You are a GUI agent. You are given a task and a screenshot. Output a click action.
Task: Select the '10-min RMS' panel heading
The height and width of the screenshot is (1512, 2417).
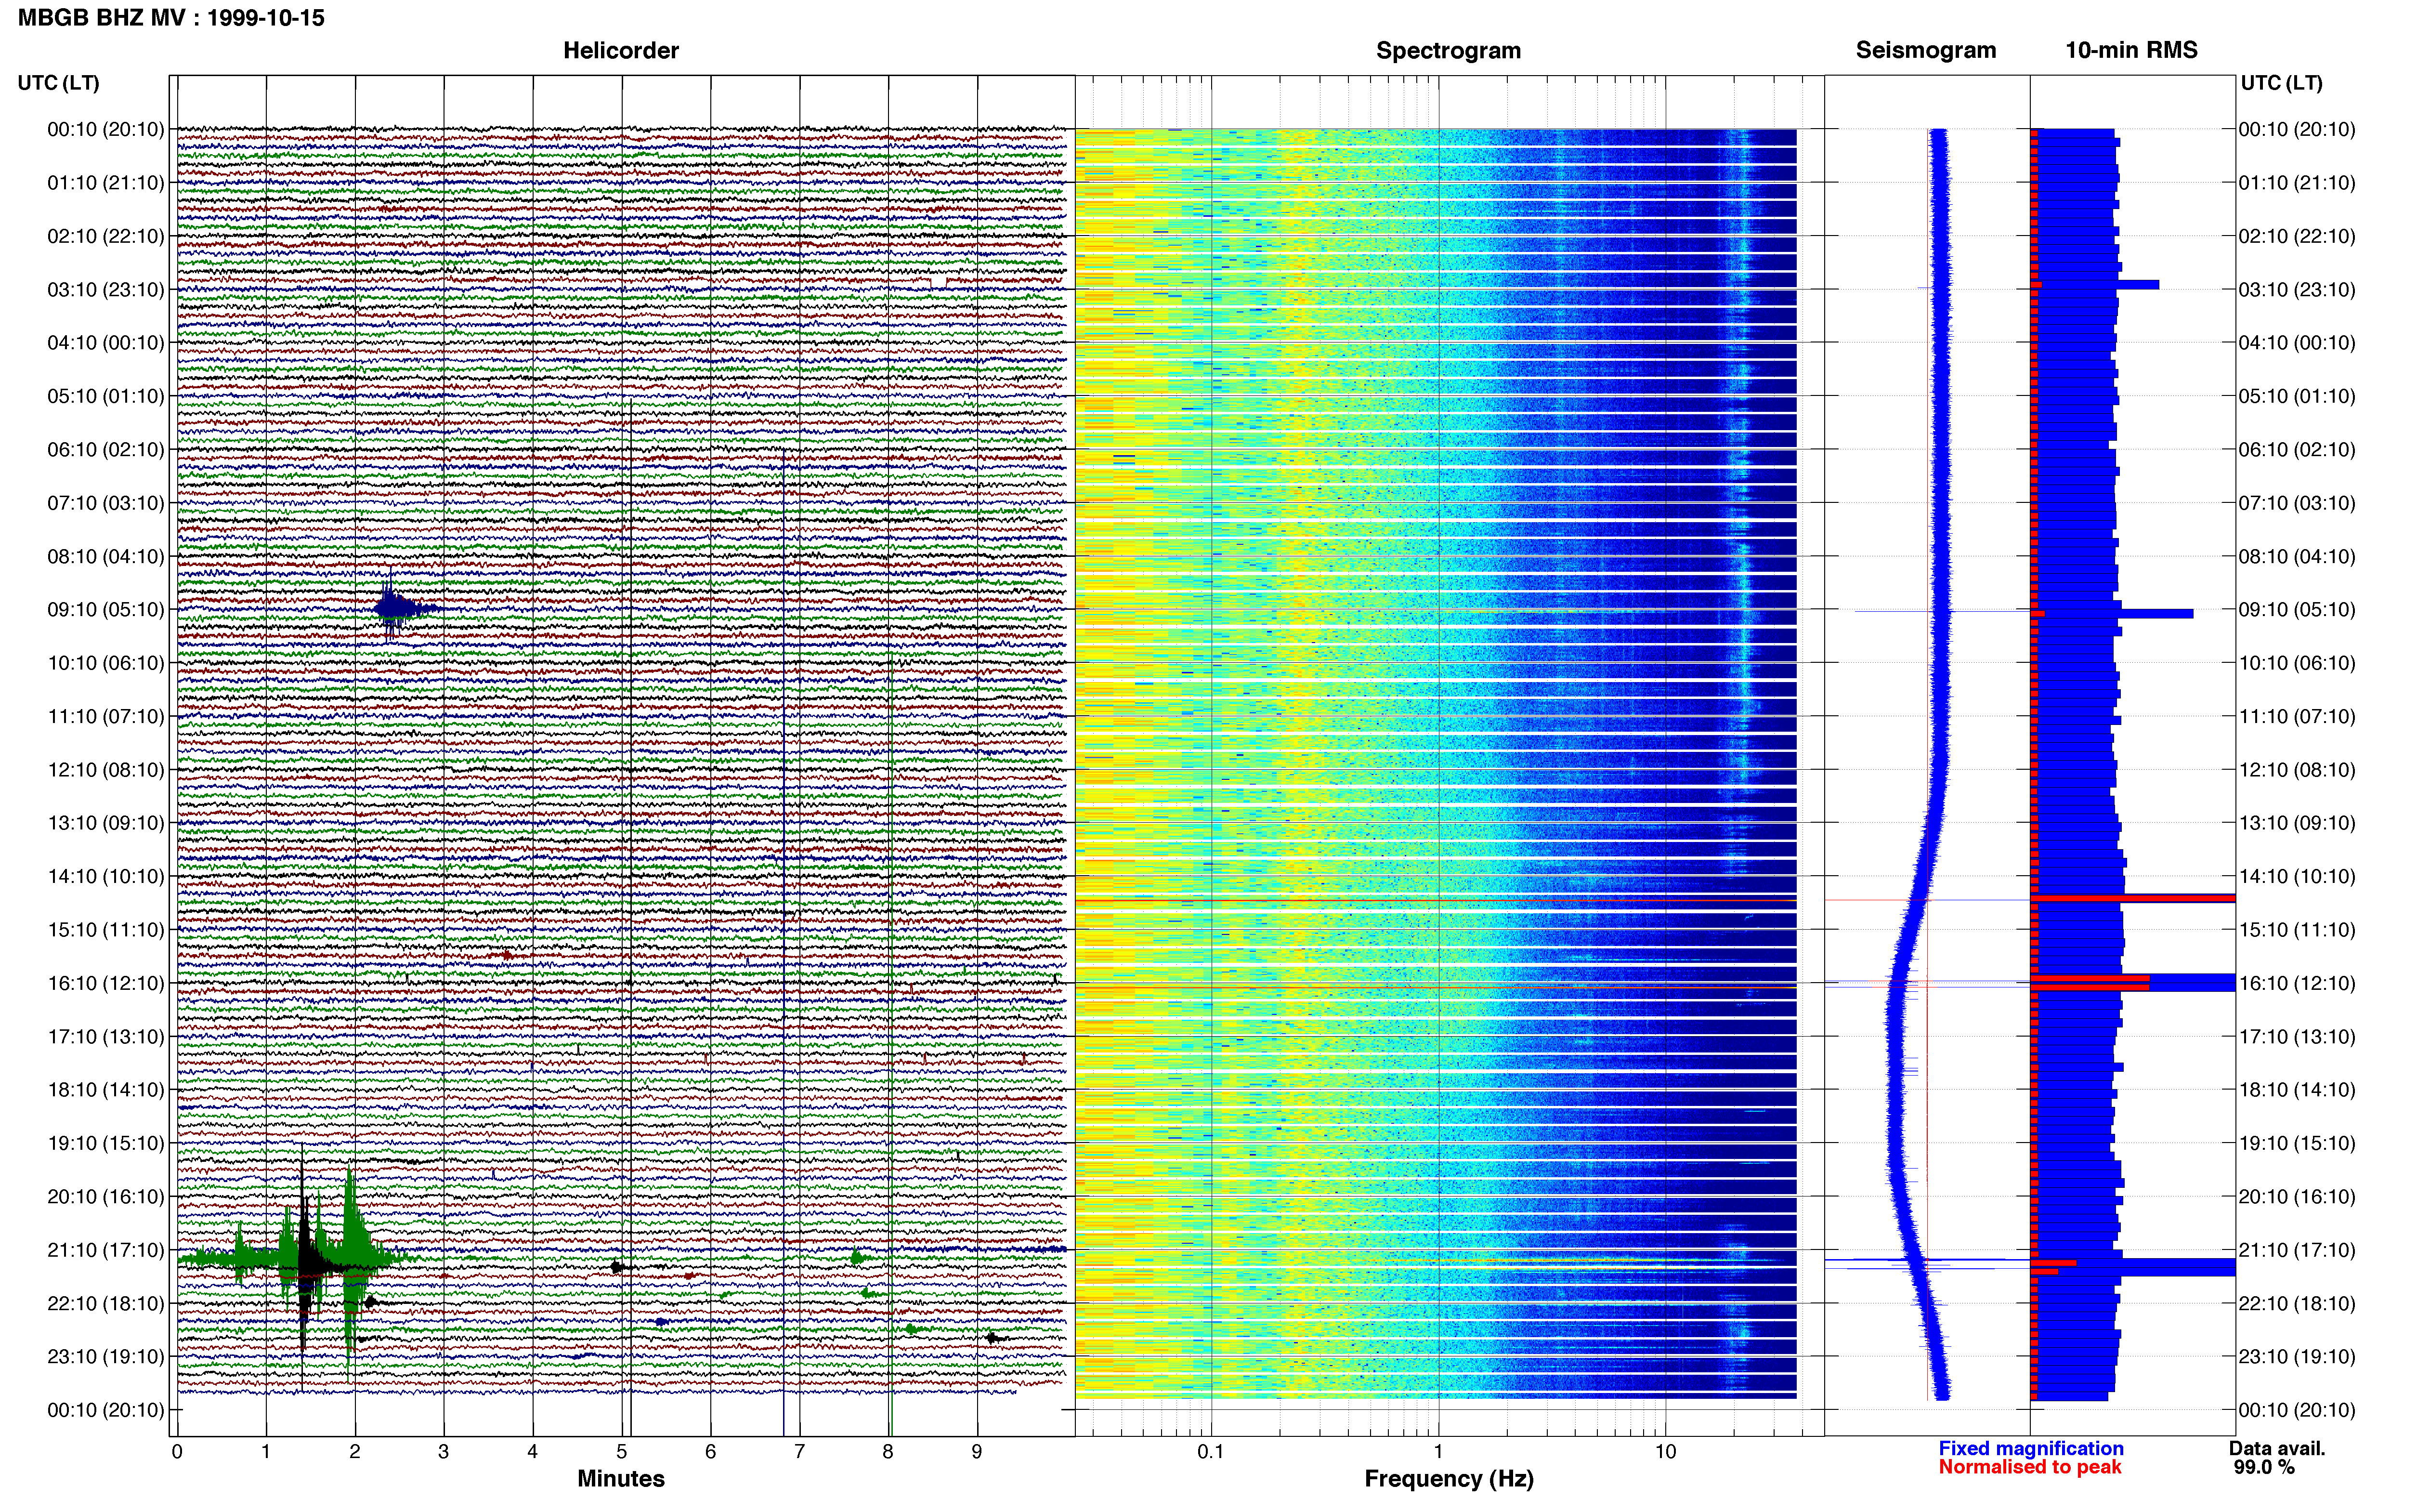(2131, 51)
